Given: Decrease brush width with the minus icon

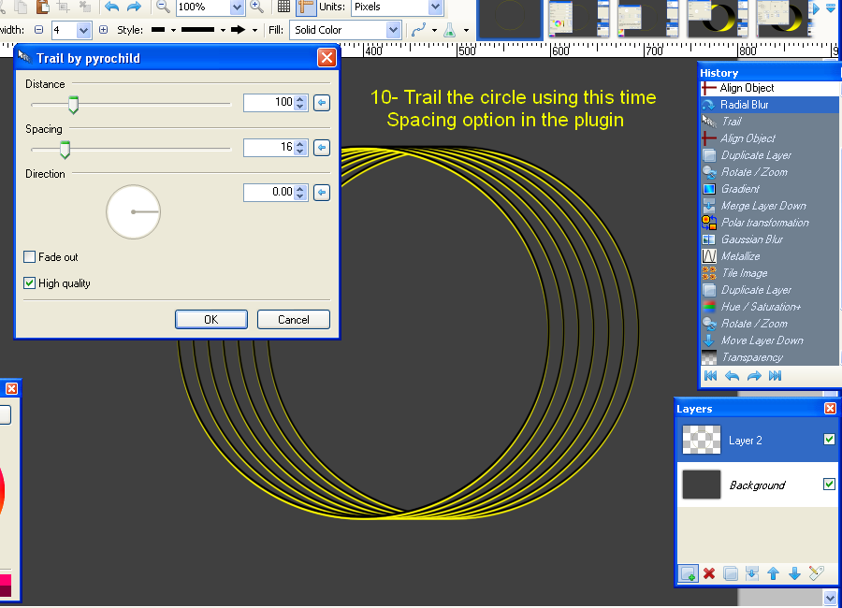Looking at the screenshot, I should click(x=38, y=30).
